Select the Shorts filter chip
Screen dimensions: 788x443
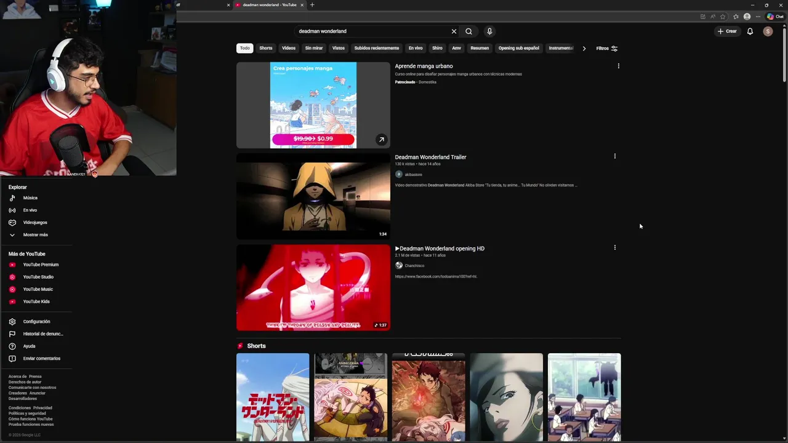point(266,48)
